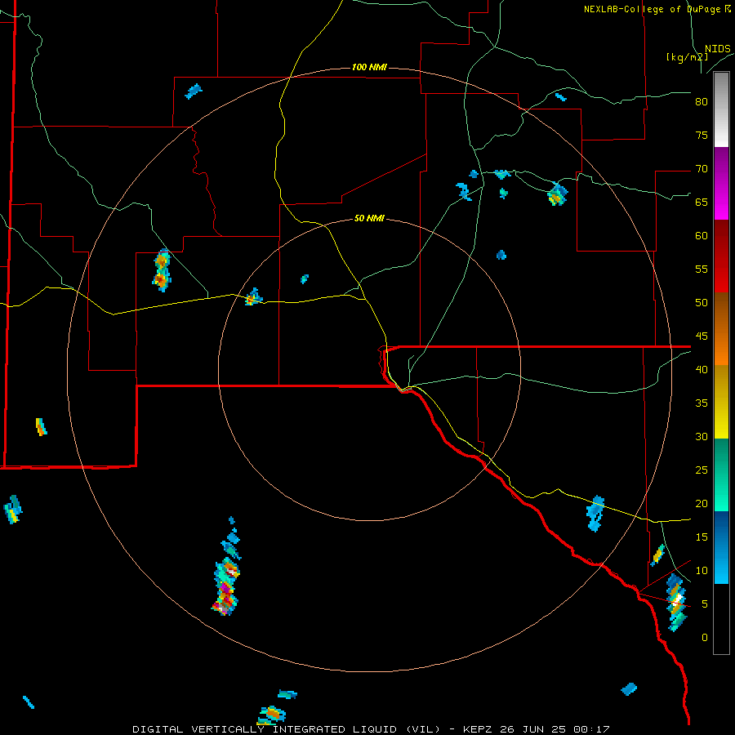The height and width of the screenshot is (735, 735).
Task: Click the 0 value on the scale
Action: click(x=705, y=638)
